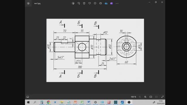Click the displayed technical drawing image
The width and height of the screenshot is (187, 105).
coord(95,50)
